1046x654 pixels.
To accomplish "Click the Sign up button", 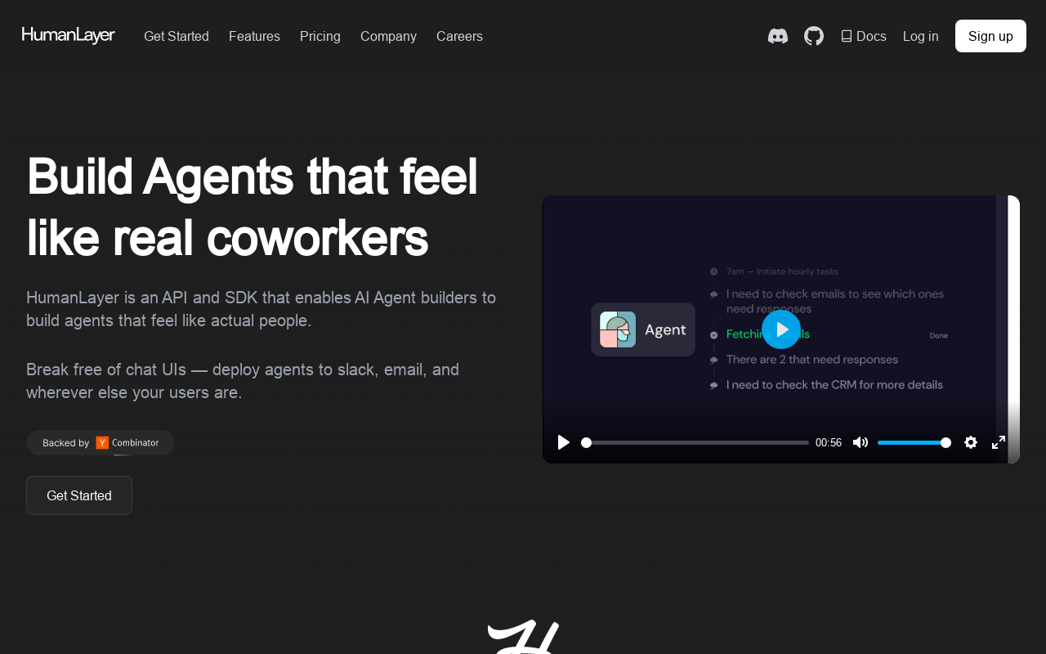I will click(x=990, y=36).
